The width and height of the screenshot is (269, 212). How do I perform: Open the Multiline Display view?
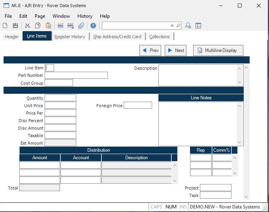pyautogui.click(x=218, y=50)
